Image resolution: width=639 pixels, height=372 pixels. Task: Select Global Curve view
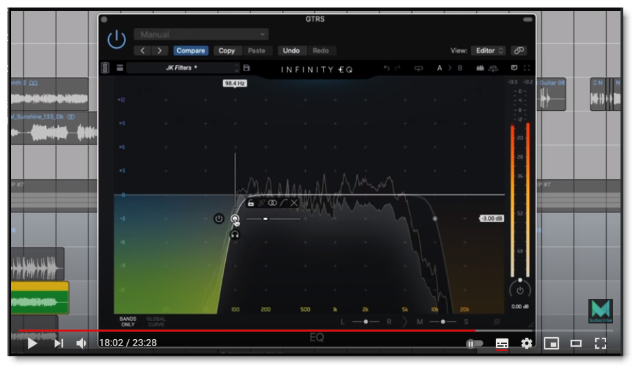point(156,321)
